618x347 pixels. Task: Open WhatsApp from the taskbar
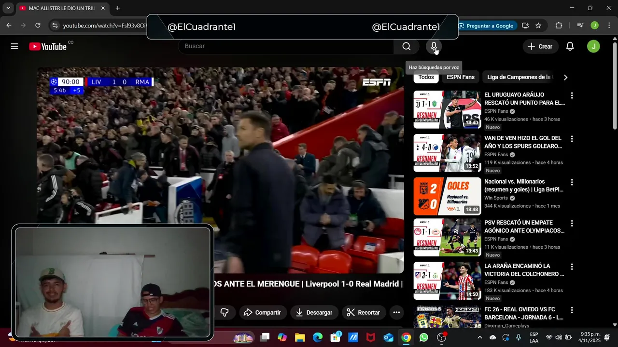click(423, 337)
